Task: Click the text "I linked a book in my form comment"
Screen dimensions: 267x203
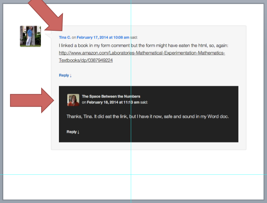Action: (x=94, y=46)
